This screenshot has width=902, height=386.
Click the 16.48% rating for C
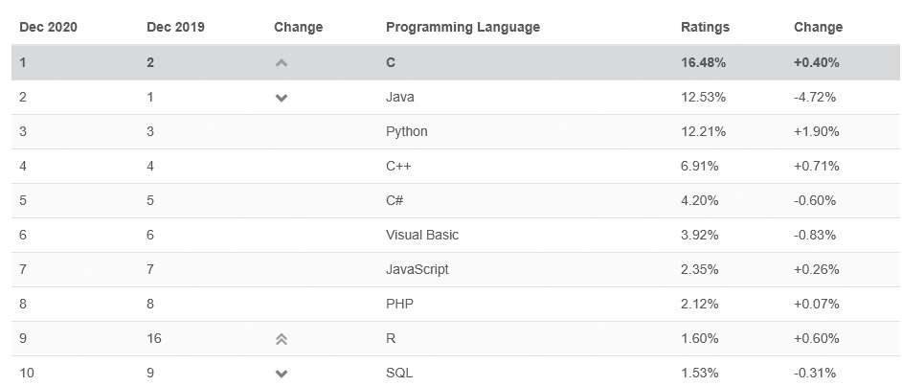click(703, 62)
